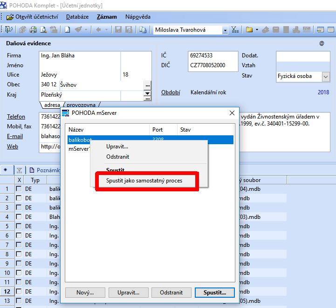336x308 pixels.
Task: Open the Záznam menu
Action: [107, 17]
